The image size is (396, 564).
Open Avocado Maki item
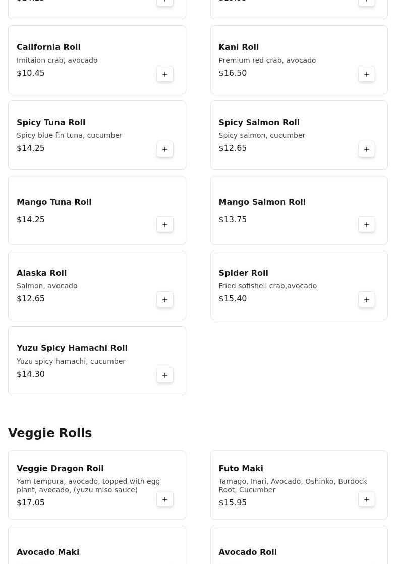point(48,552)
